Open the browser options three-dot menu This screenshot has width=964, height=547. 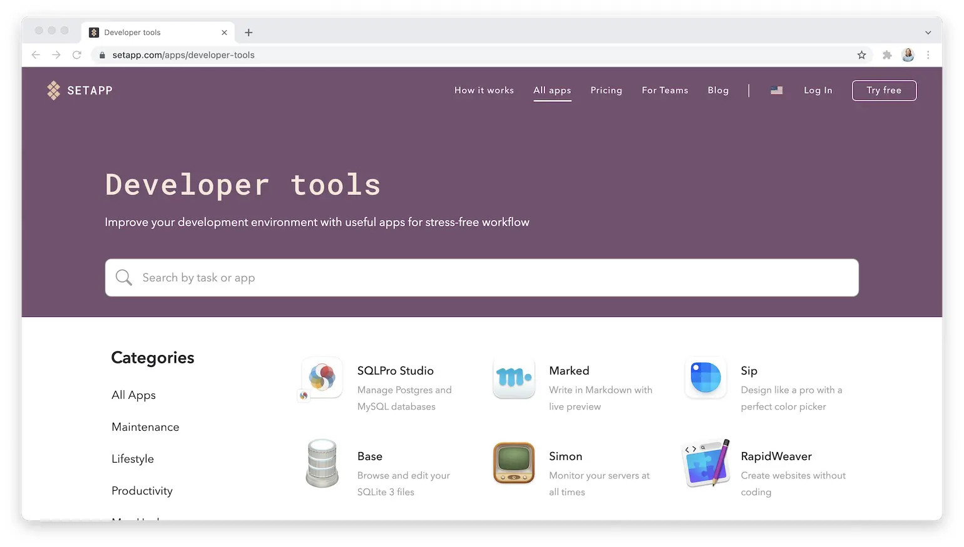pyautogui.click(x=928, y=55)
